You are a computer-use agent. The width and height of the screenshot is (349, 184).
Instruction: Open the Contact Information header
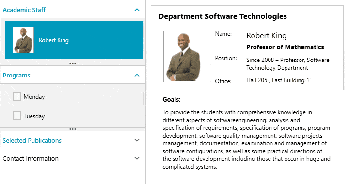[73, 158]
